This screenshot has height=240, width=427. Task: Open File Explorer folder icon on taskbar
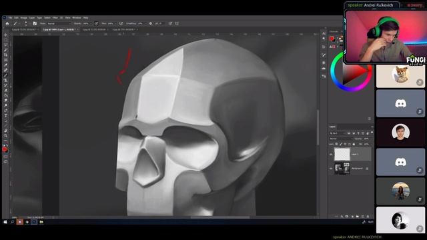coord(41,222)
